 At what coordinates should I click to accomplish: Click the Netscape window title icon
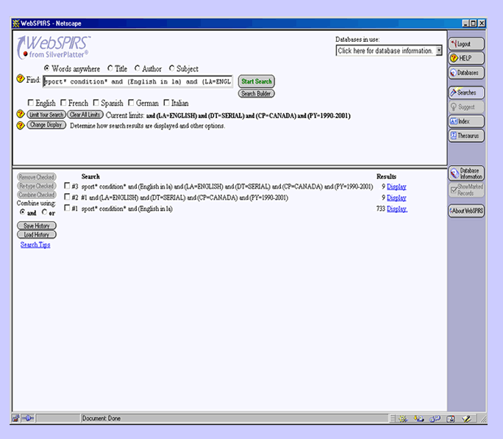click(16, 23)
